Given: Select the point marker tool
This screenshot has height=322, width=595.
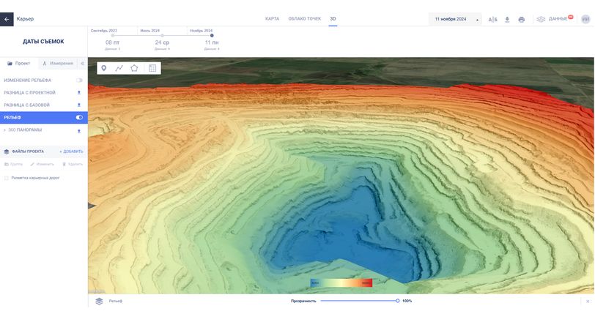Looking at the screenshot, I should 103,68.
